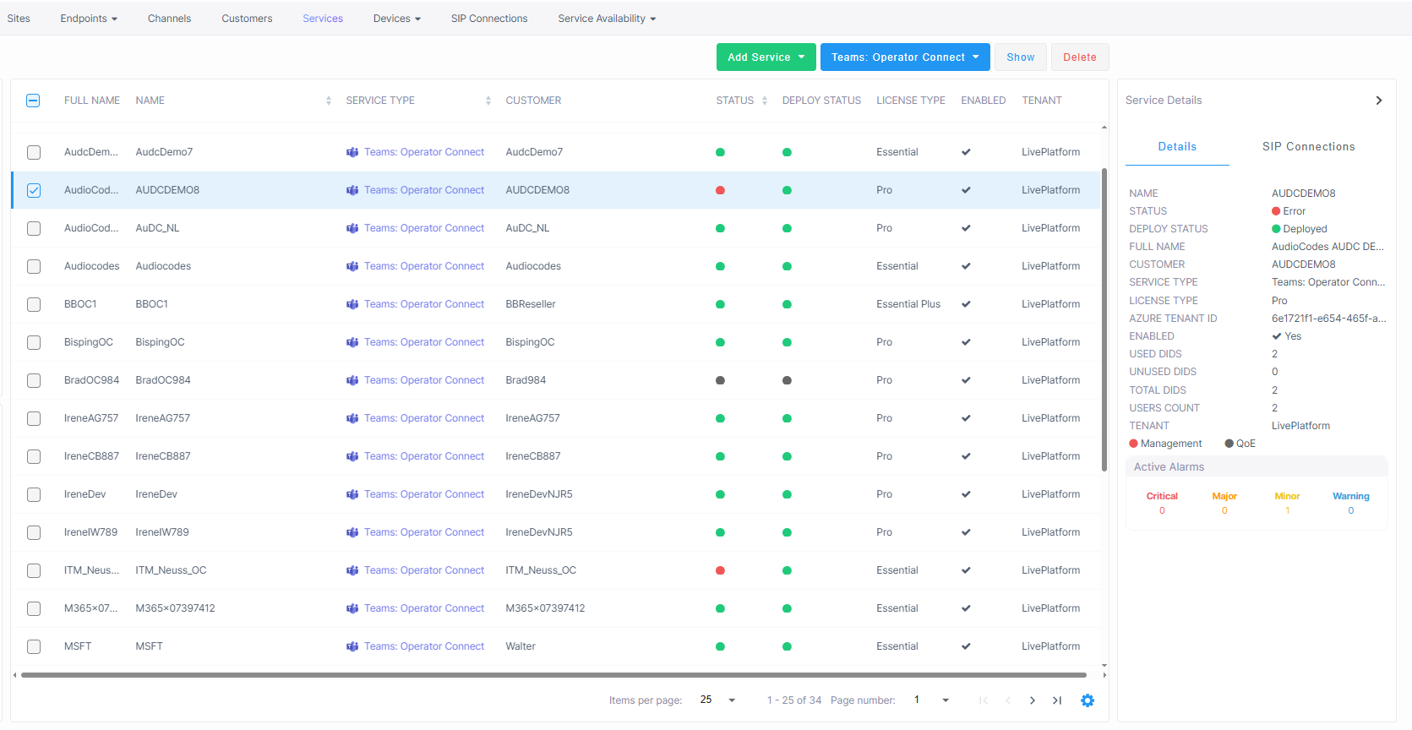Check the AudcDemo7 row checkbox
The width and height of the screenshot is (1412, 730).
(x=34, y=152)
